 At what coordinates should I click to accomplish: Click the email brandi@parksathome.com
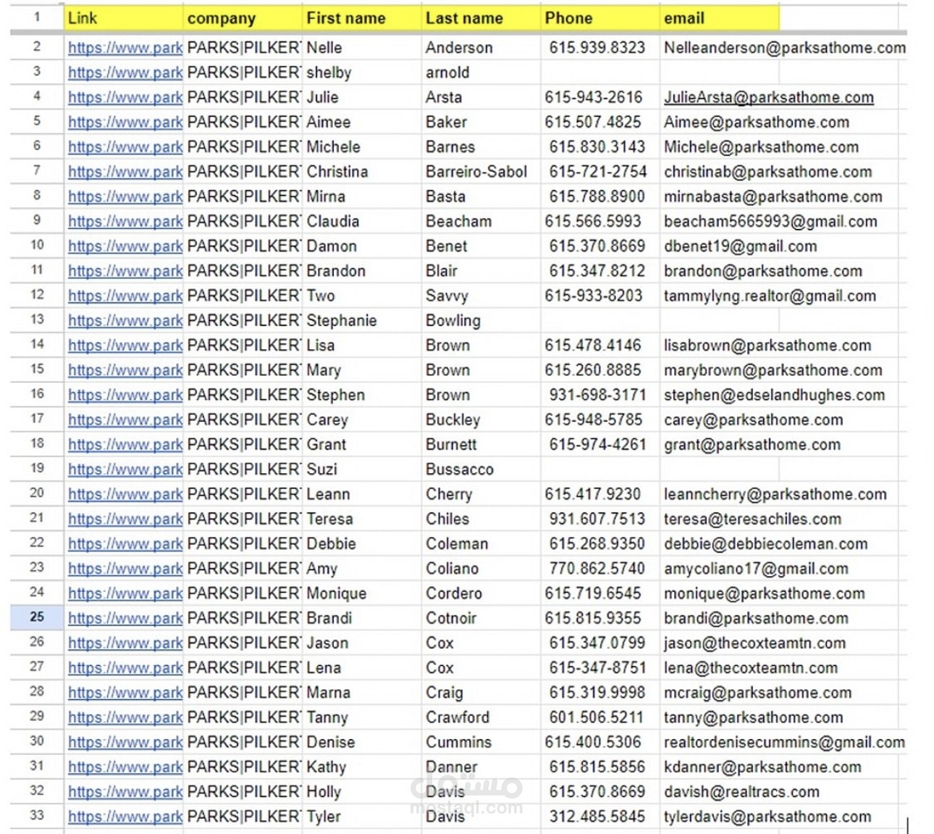[x=757, y=618]
